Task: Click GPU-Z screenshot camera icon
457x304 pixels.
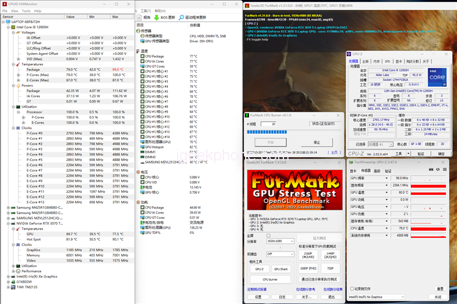Action: pyautogui.click(x=431, y=170)
